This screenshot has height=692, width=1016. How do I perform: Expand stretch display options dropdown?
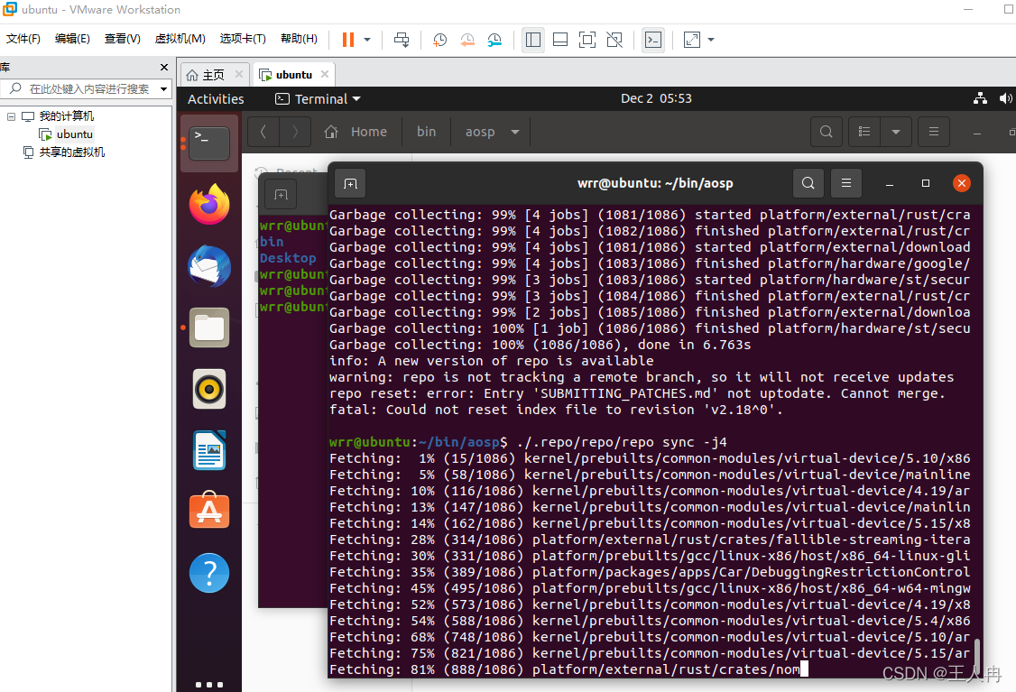click(x=711, y=40)
